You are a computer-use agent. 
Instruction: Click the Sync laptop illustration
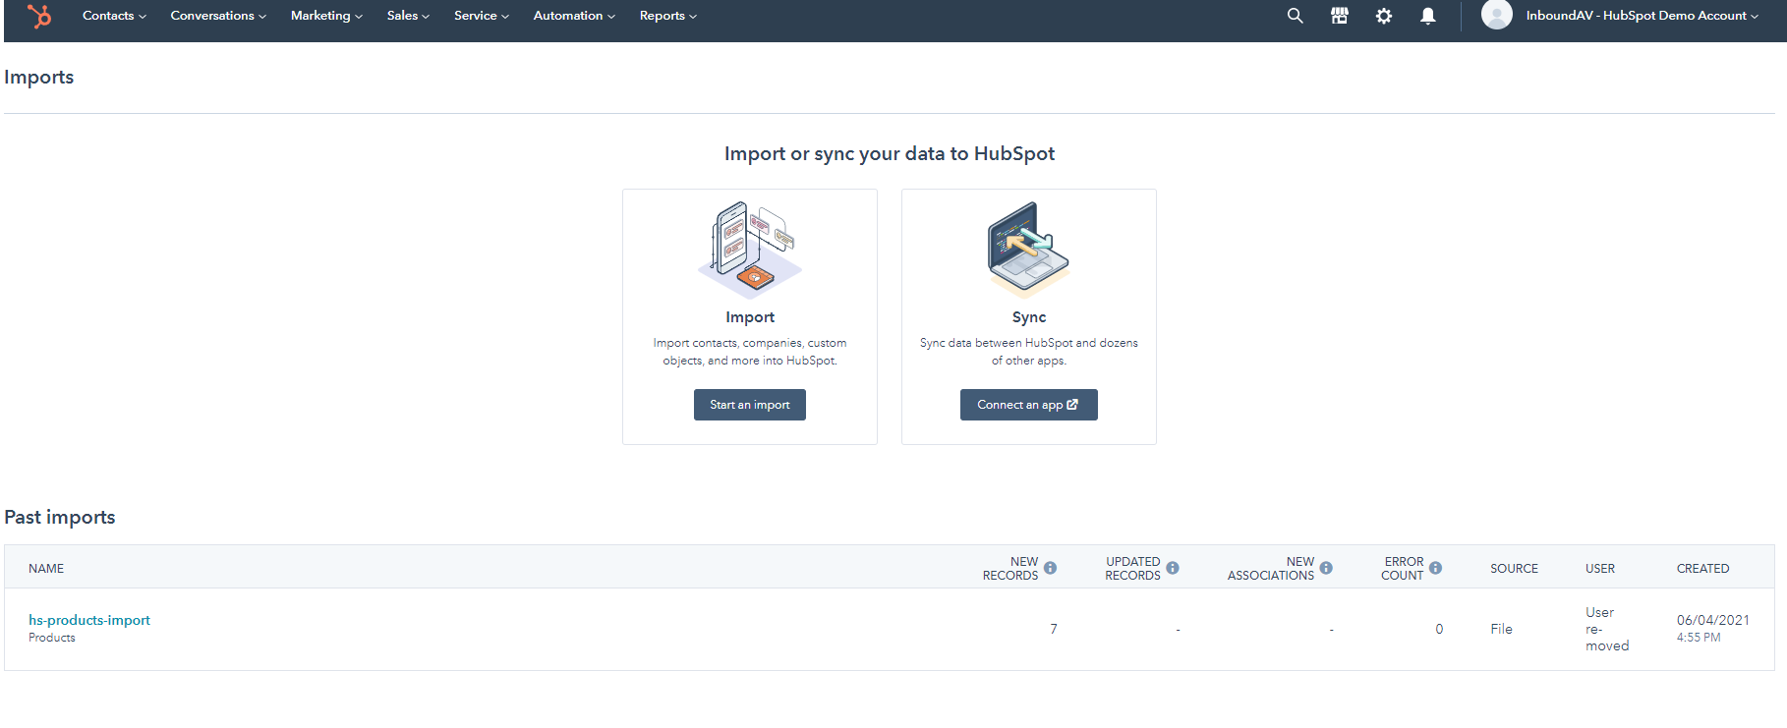1028,250
